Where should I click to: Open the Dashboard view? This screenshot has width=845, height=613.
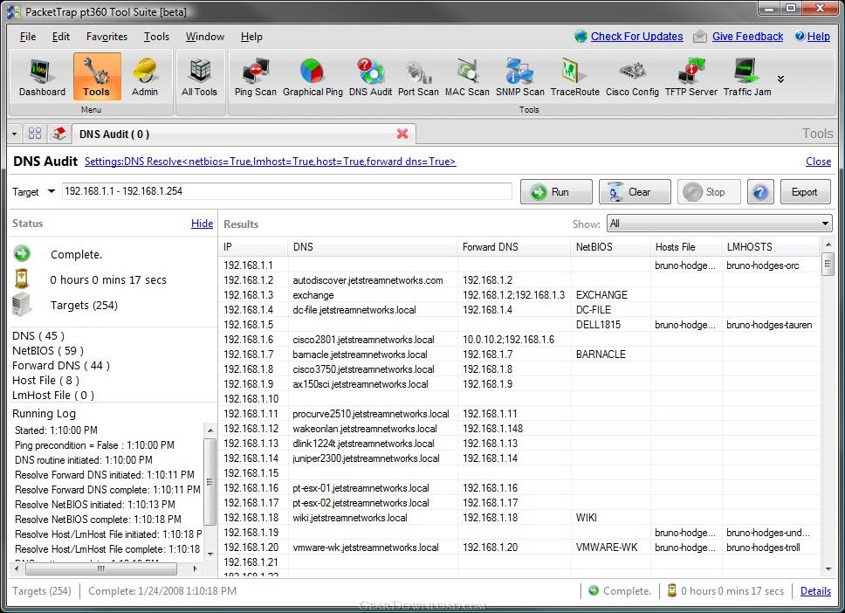point(42,77)
